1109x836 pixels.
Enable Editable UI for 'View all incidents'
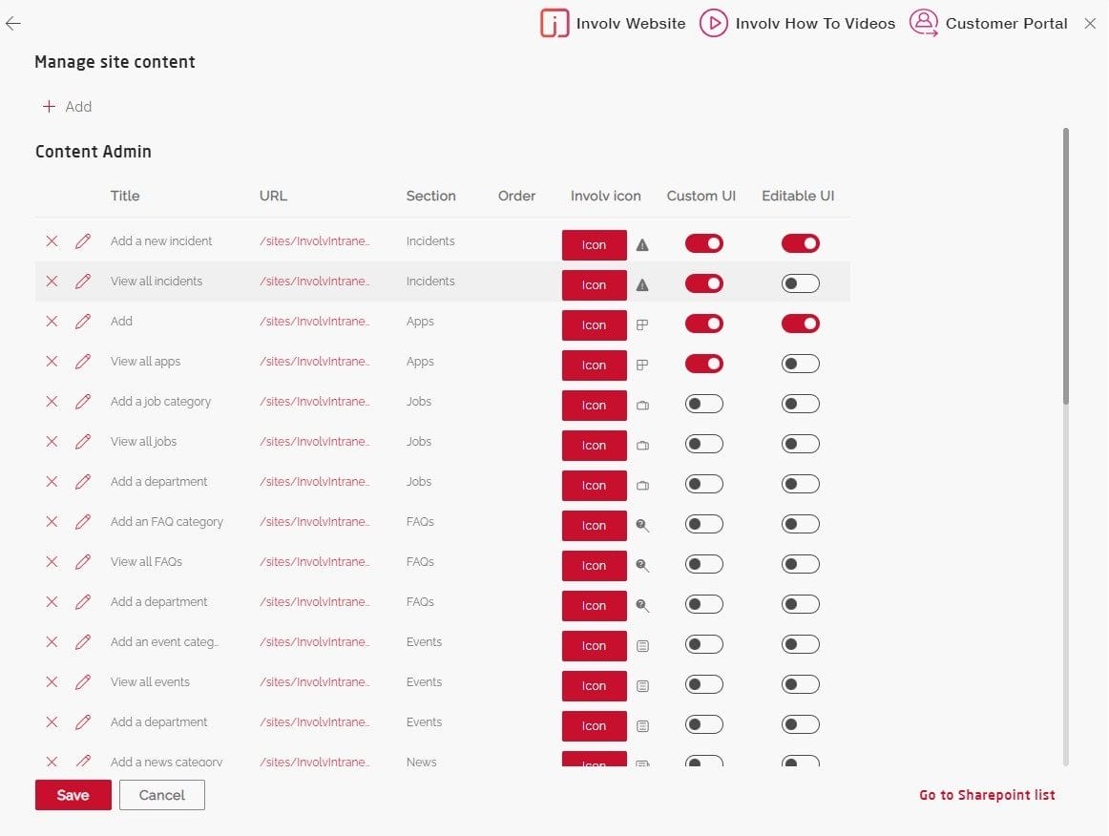click(800, 283)
